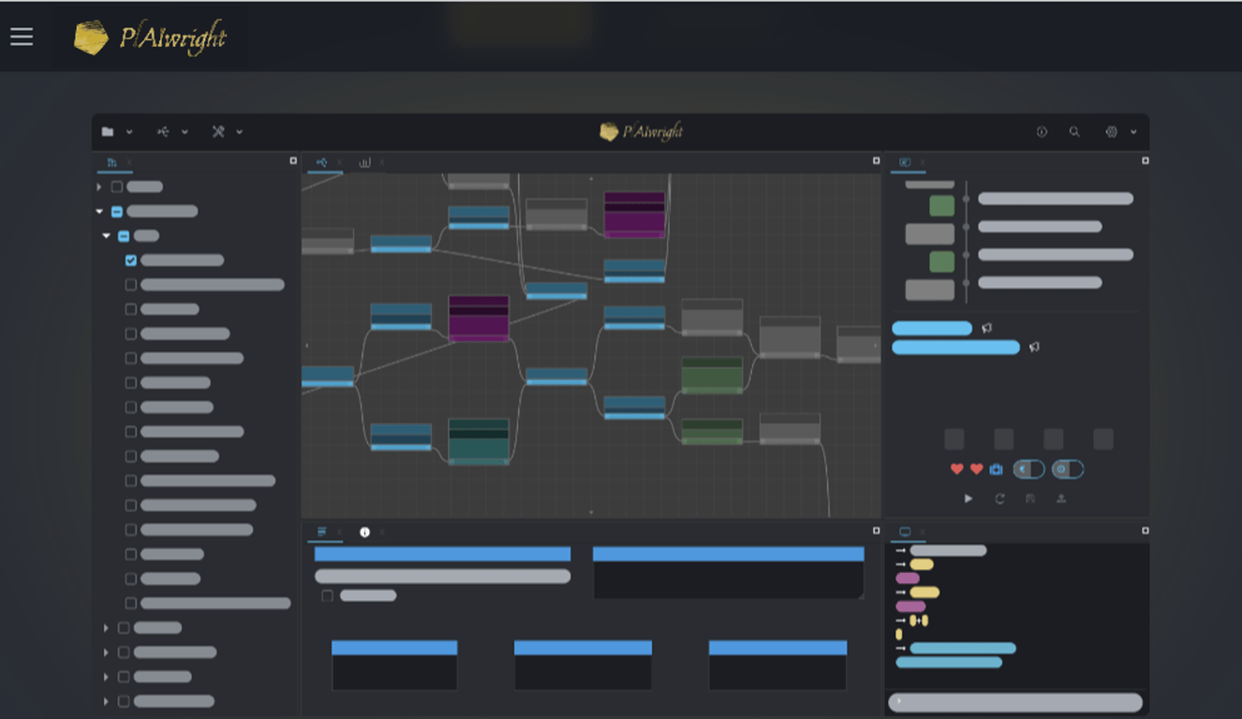This screenshot has width=1242, height=719.
Task: Expand the dropdown arrow beside the folder icon
Action: pyautogui.click(x=129, y=132)
